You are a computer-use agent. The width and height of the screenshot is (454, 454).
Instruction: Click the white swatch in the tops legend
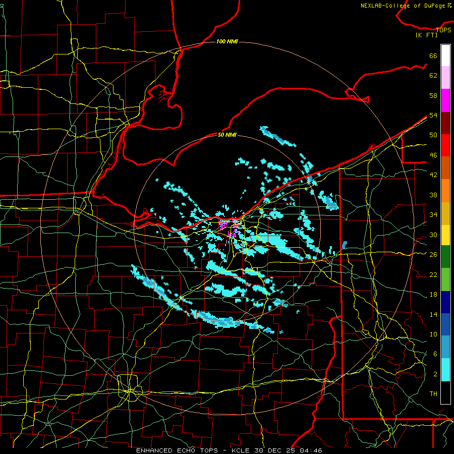pos(445,55)
